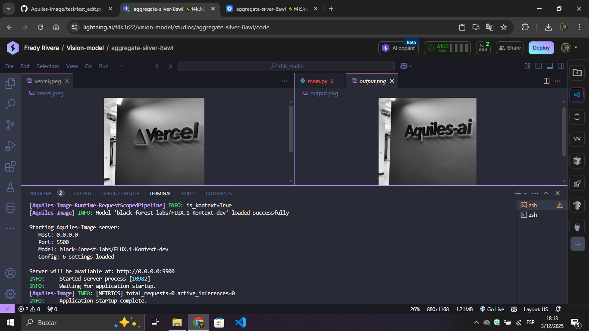Screen dimensions: 589x331
Task: Open the AI copilot button
Action: pos(398,48)
